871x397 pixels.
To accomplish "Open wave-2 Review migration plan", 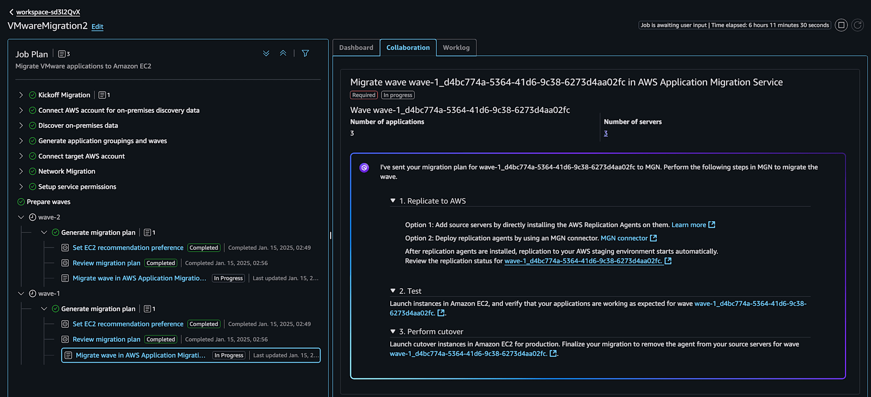I will coord(106,263).
